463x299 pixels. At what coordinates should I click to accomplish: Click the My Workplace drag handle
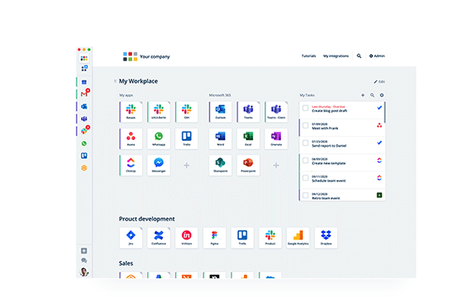click(x=115, y=81)
